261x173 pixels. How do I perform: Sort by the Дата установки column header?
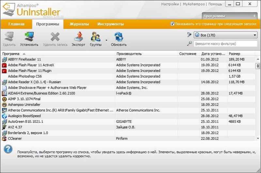(213, 54)
